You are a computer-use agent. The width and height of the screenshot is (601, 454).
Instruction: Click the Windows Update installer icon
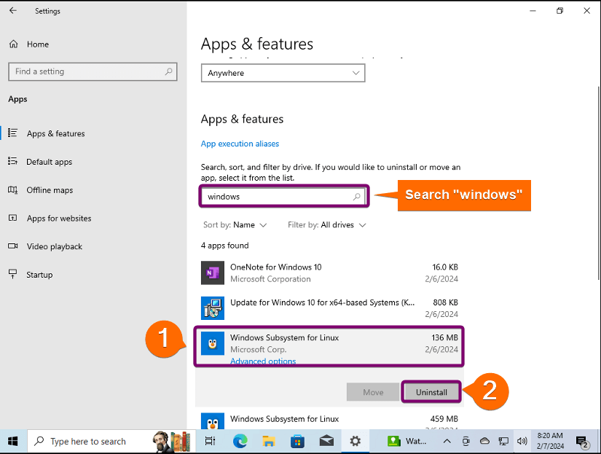pyautogui.click(x=212, y=308)
